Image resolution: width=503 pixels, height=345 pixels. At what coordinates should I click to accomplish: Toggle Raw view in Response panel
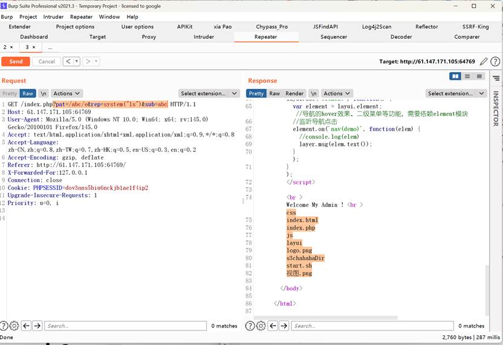[x=274, y=93]
